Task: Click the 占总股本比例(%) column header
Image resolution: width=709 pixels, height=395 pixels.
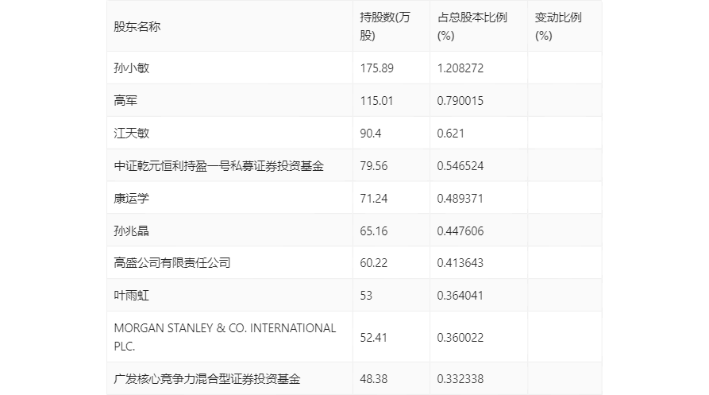Action: [x=472, y=26]
